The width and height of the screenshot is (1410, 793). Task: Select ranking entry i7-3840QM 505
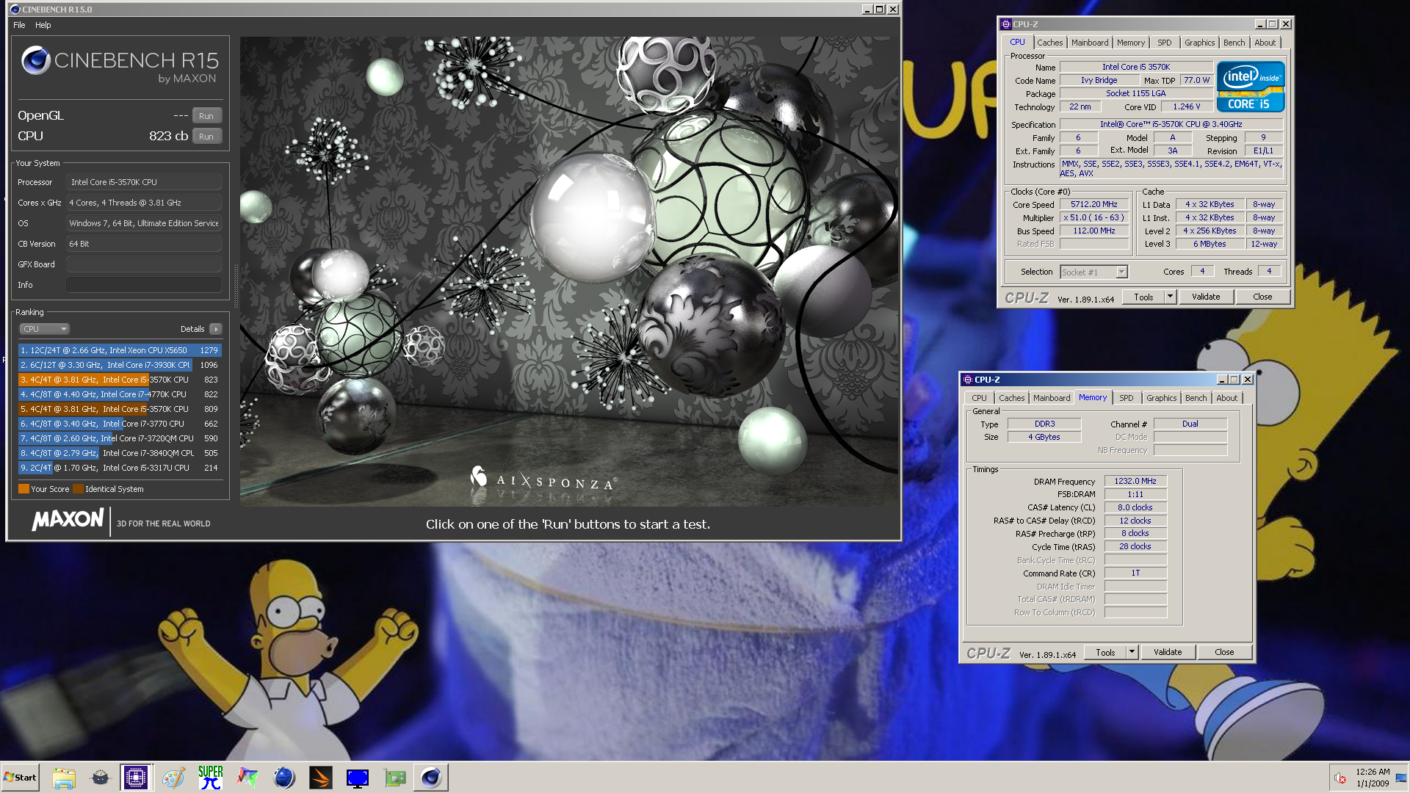coord(120,453)
